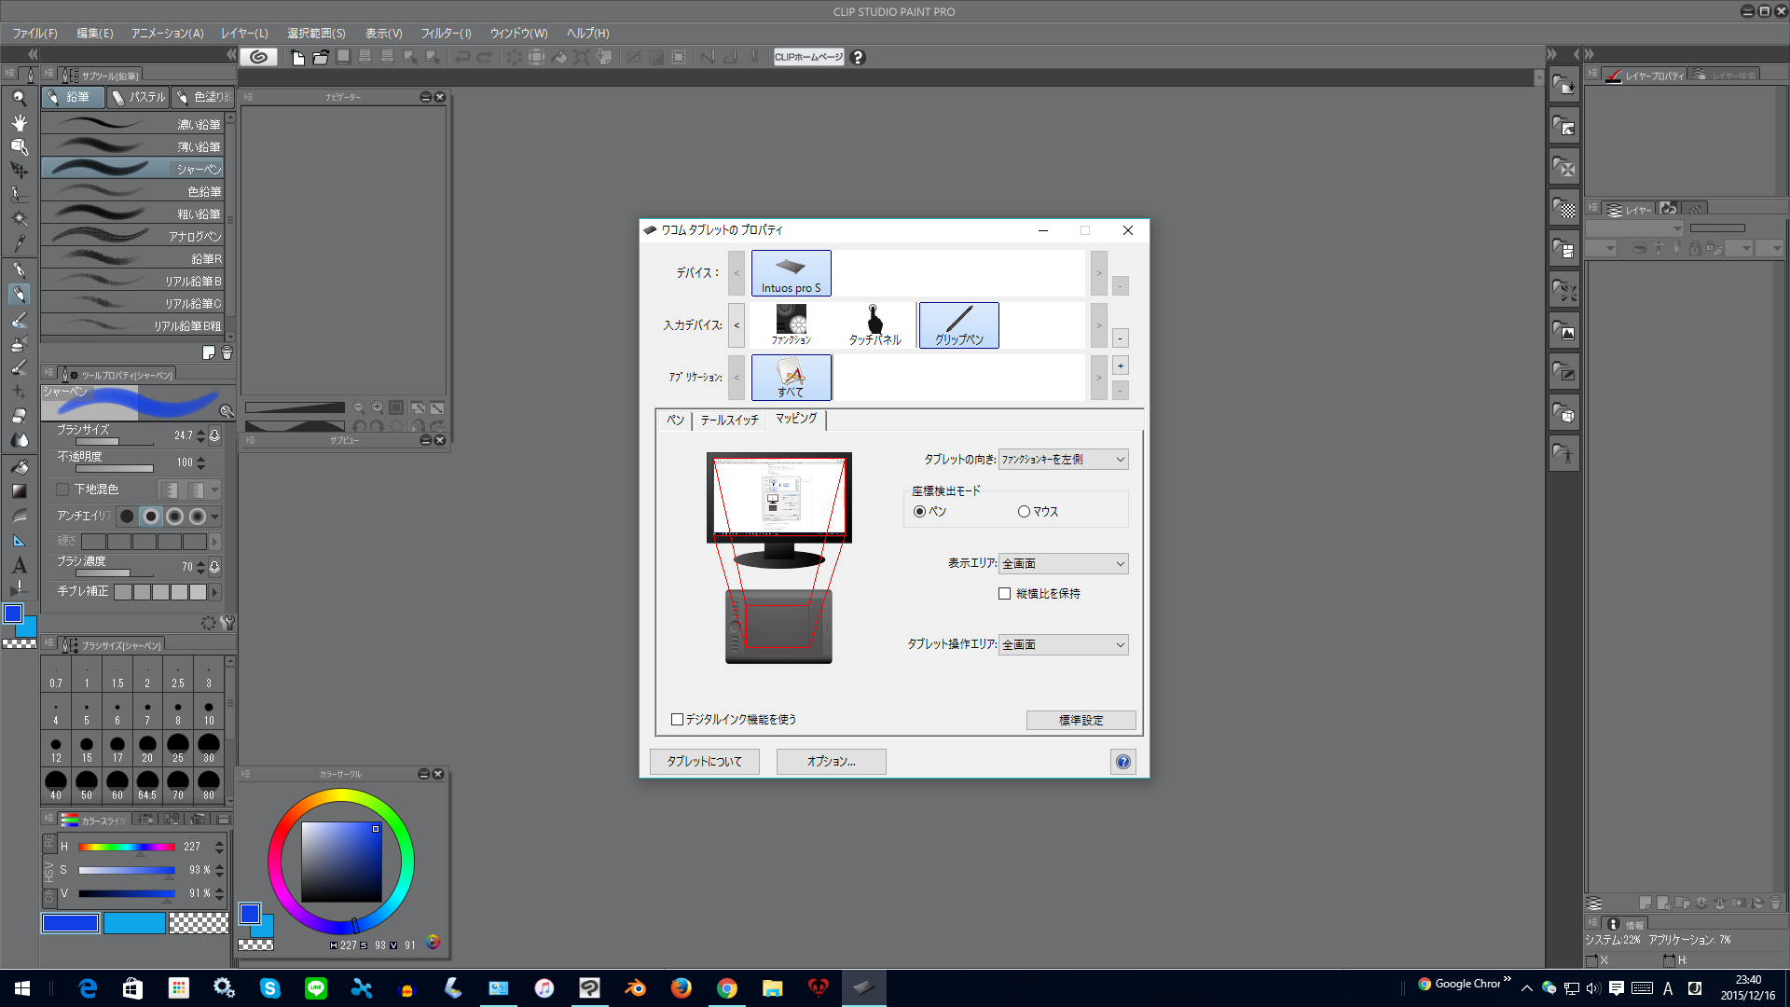Expand the tablet operation area dropdown
The width and height of the screenshot is (1790, 1007).
tap(1063, 644)
